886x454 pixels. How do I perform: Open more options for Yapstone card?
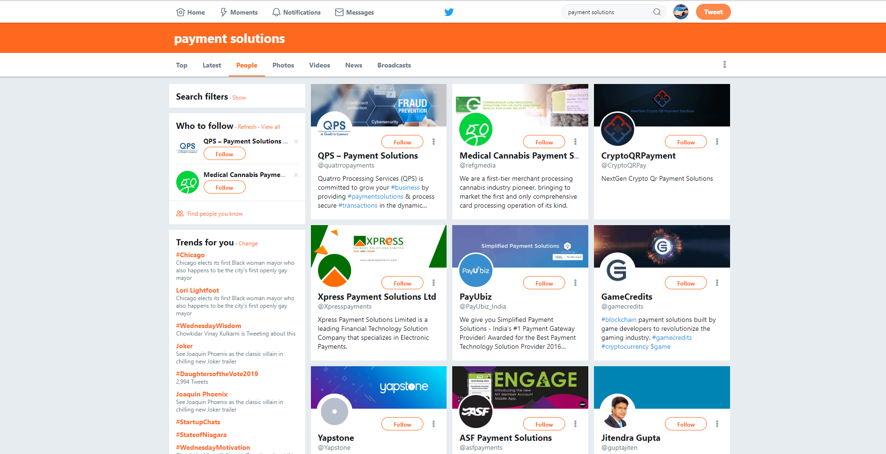click(433, 424)
